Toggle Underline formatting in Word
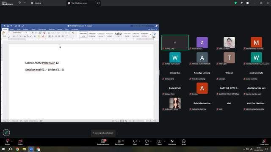Screen dimensions: 271x152 click(20, 36)
